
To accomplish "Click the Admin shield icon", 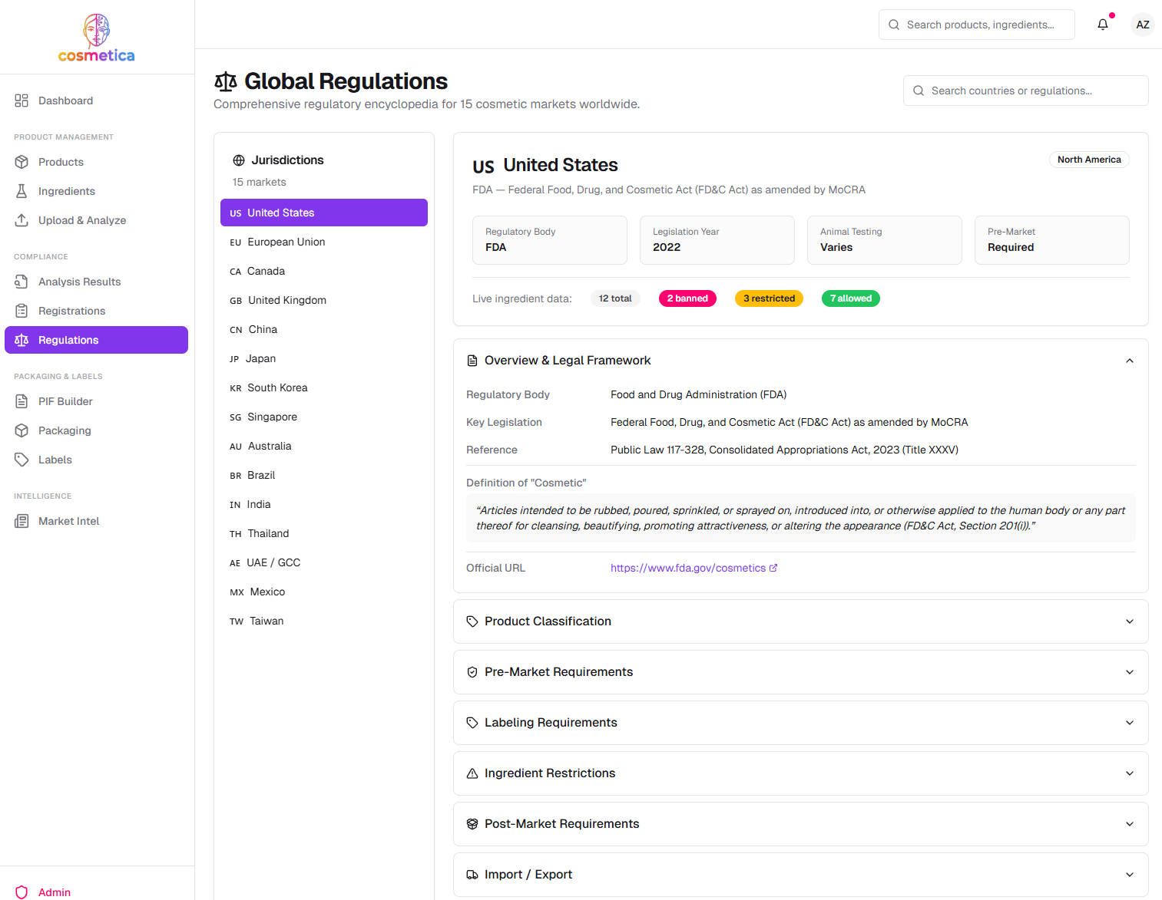I will (x=22, y=892).
